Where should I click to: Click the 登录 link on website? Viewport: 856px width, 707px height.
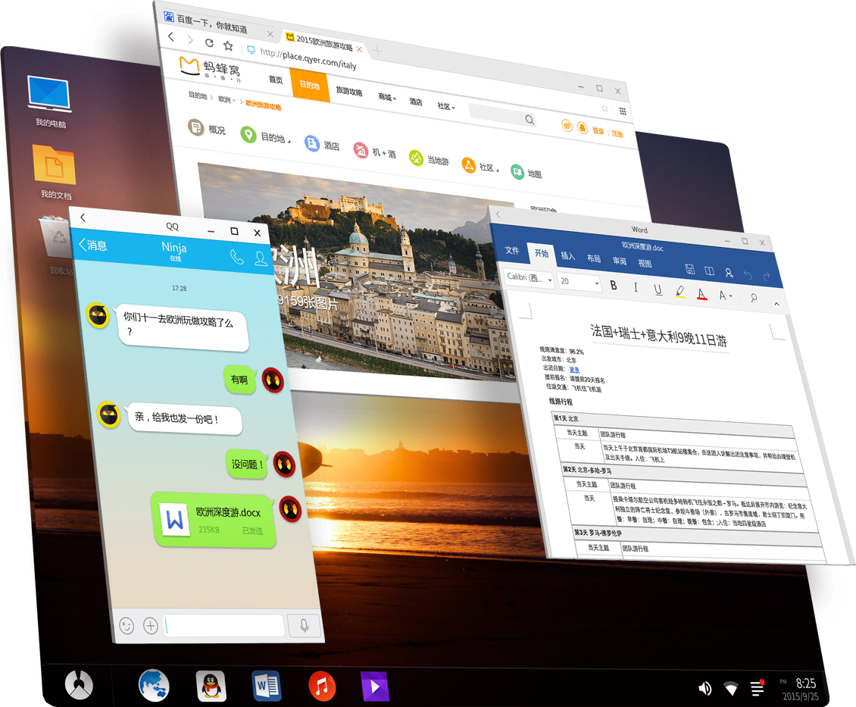[598, 131]
